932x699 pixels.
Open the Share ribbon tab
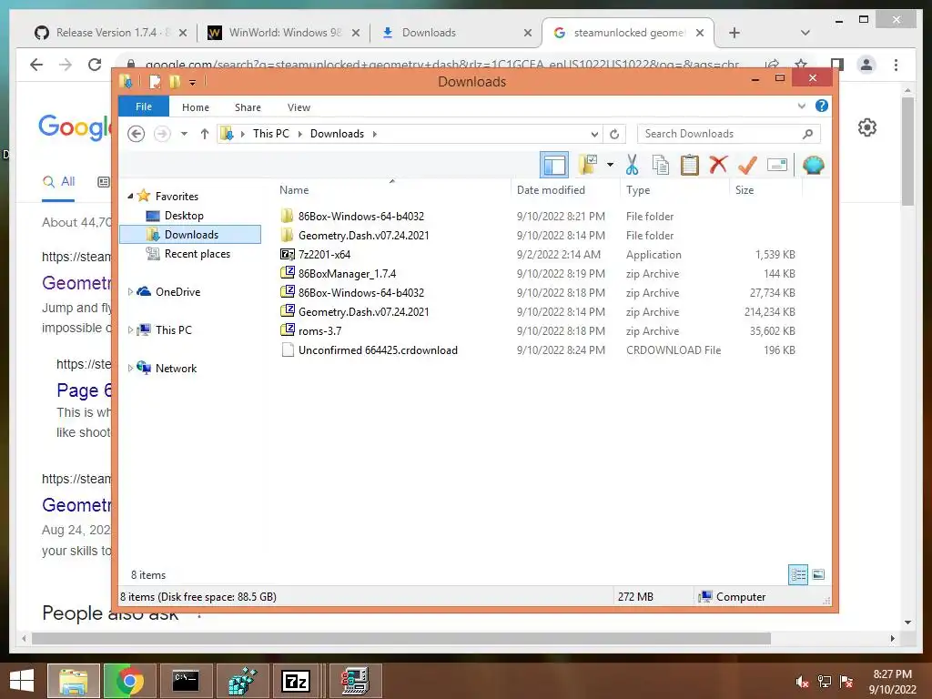tap(248, 107)
